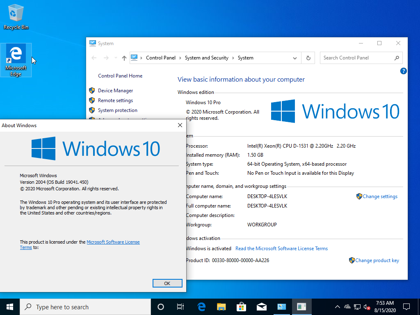The image size is (420, 315).
Task: Select System and Security breadcrumb
Action: tap(207, 58)
